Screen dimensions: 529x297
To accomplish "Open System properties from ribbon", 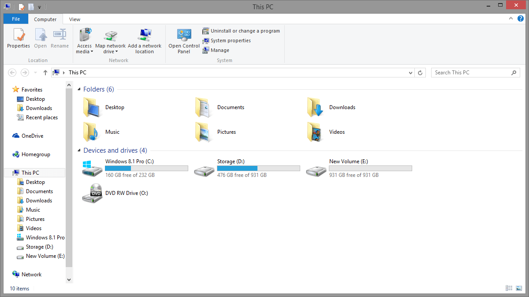I will point(230,40).
